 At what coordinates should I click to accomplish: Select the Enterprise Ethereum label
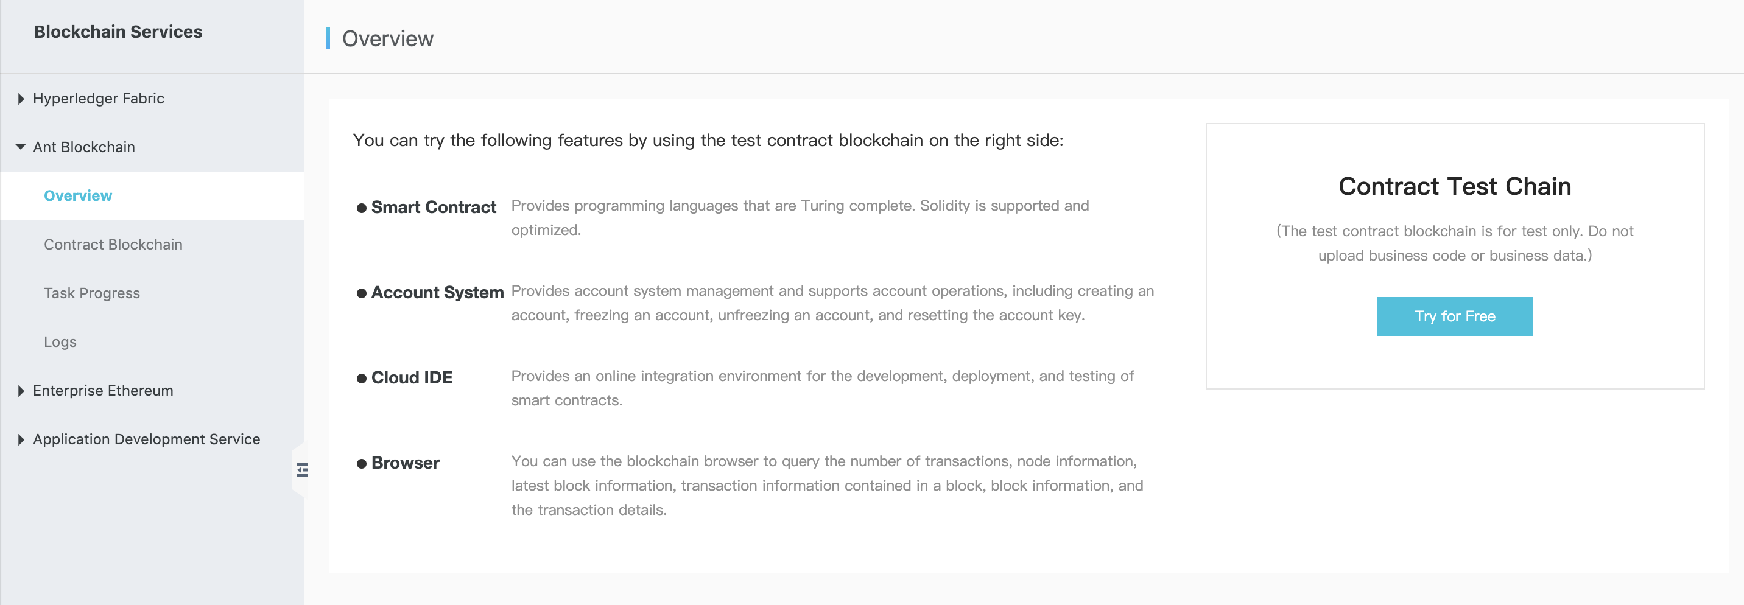tap(103, 391)
